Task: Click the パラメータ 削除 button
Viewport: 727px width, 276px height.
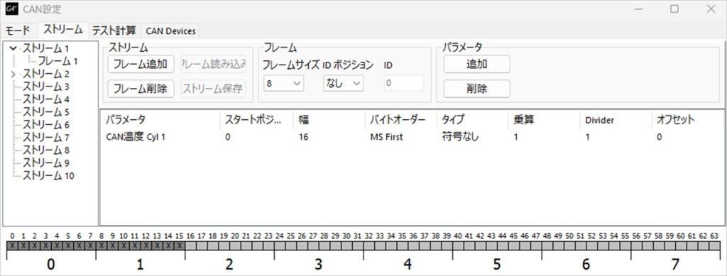Action: [x=476, y=89]
